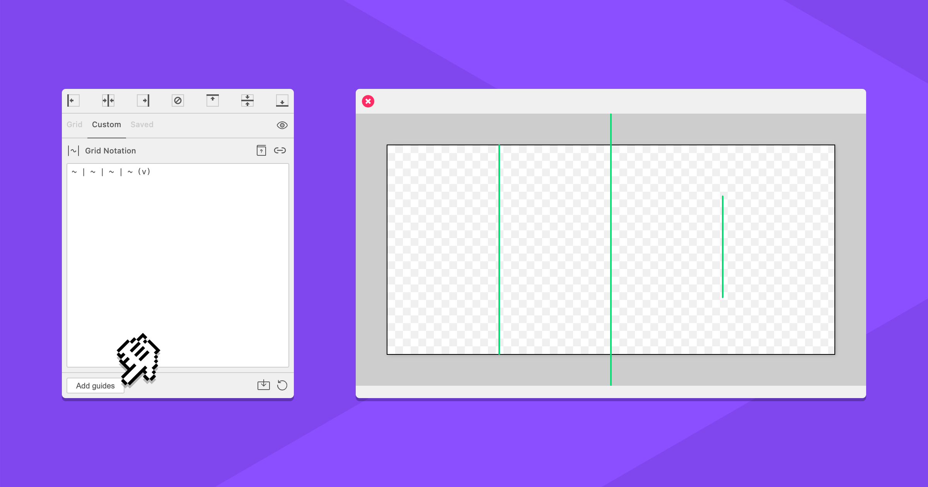Add guide to right edge
Screen dimensions: 928x487
tap(143, 100)
